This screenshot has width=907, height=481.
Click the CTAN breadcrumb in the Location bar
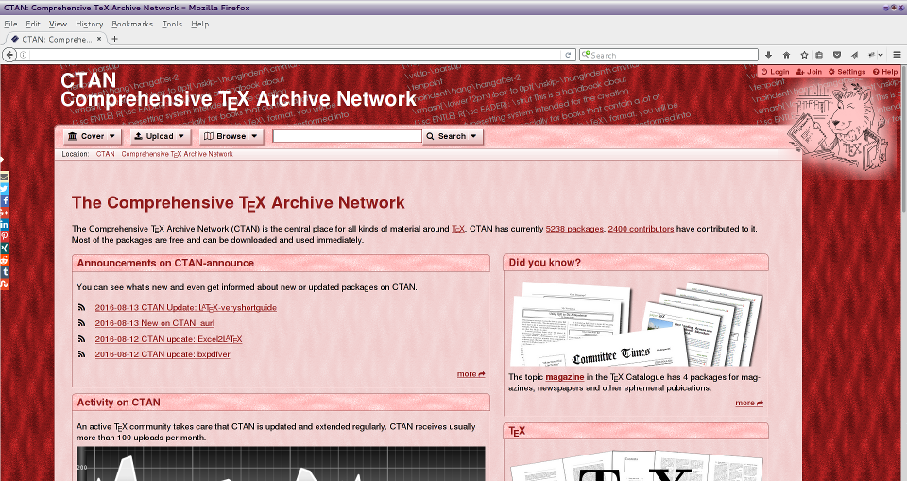coord(105,154)
